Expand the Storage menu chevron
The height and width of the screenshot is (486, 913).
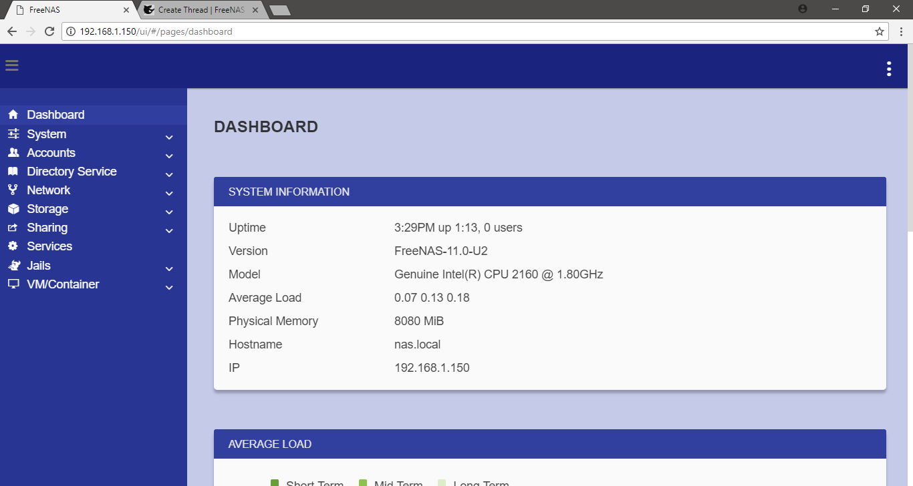point(169,212)
